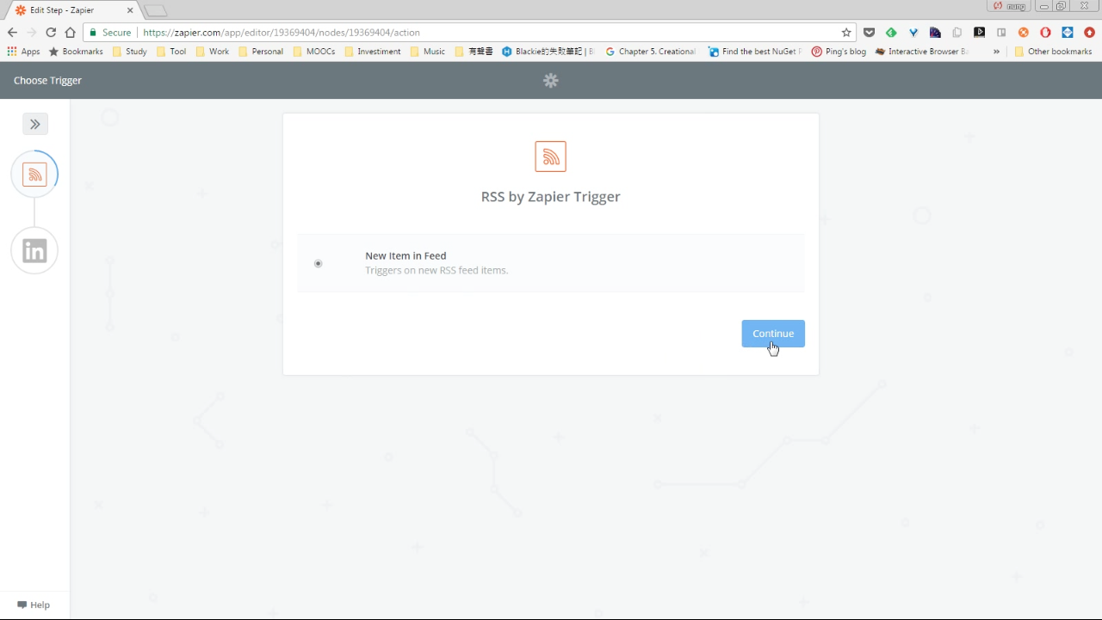Viewport: 1102px width, 620px height.
Task: Open the Tool bookmarks folder
Action: (x=171, y=52)
